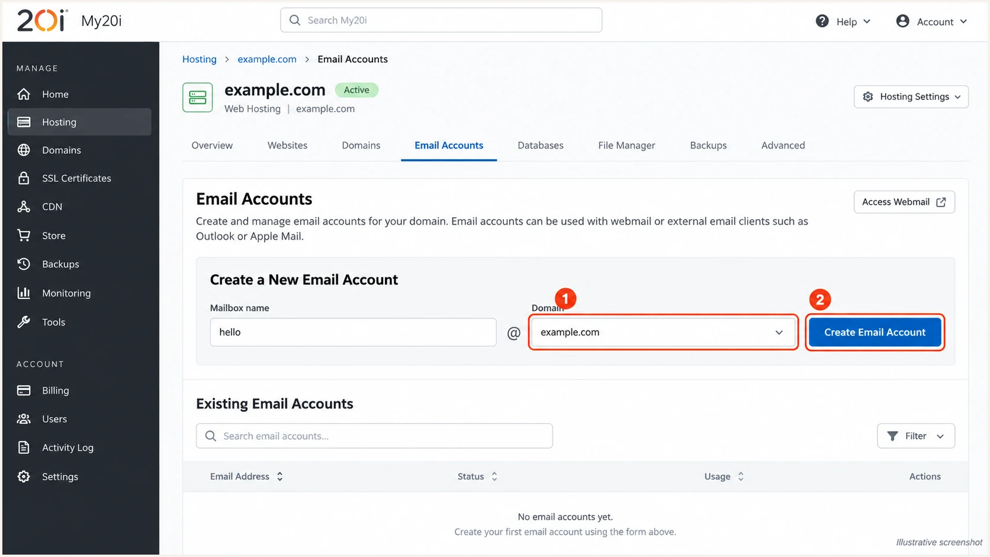Click the Email Accounts tab
This screenshot has width=990, height=557.
coord(449,146)
